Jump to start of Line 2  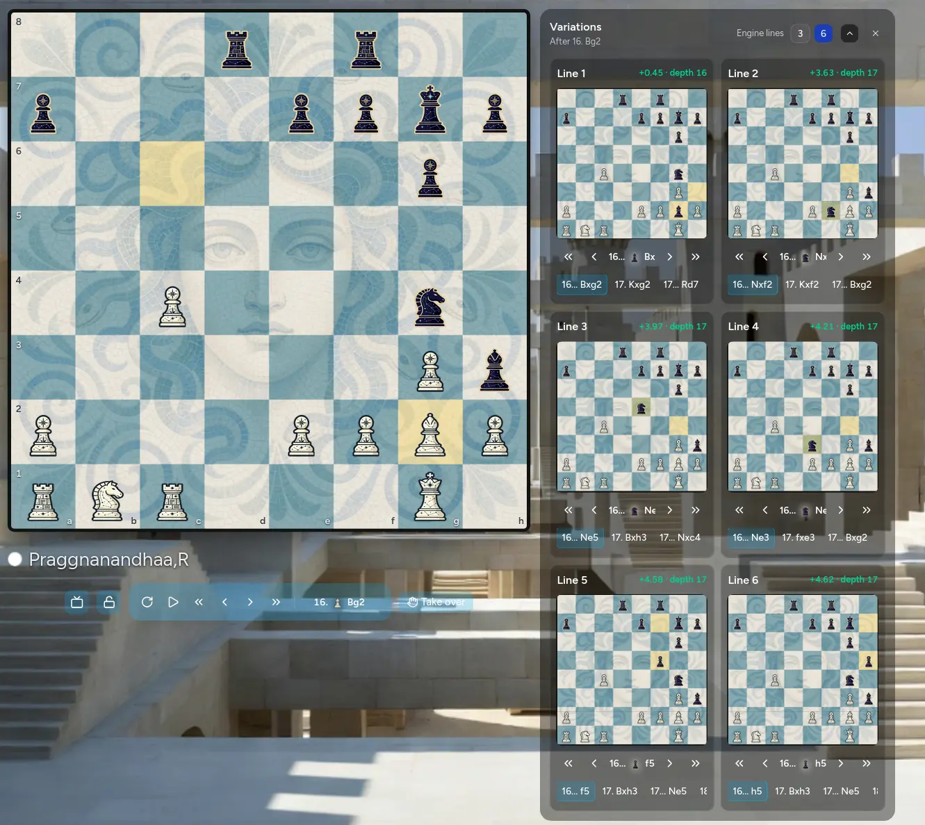point(739,256)
